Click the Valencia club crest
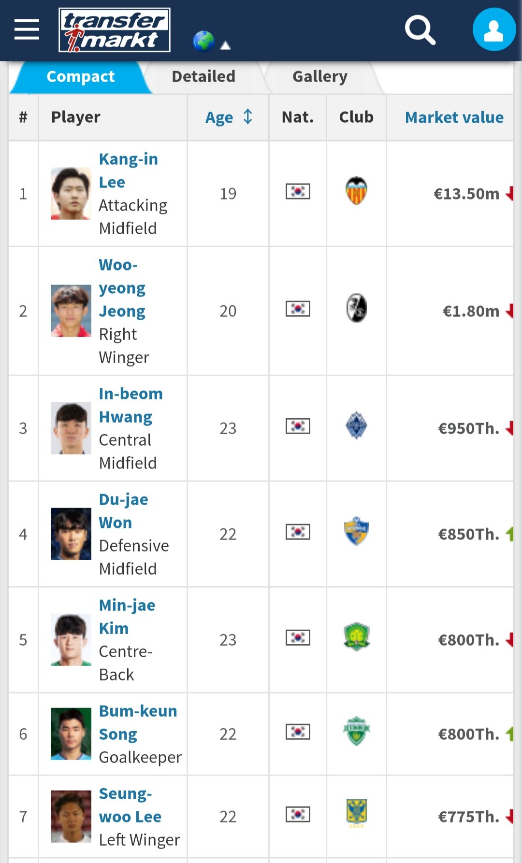The width and height of the screenshot is (522, 863). pos(356,191)
